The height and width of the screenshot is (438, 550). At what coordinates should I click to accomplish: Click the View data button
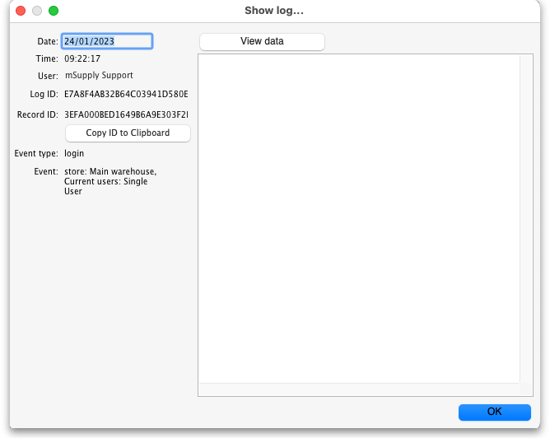tap(262, 41)
